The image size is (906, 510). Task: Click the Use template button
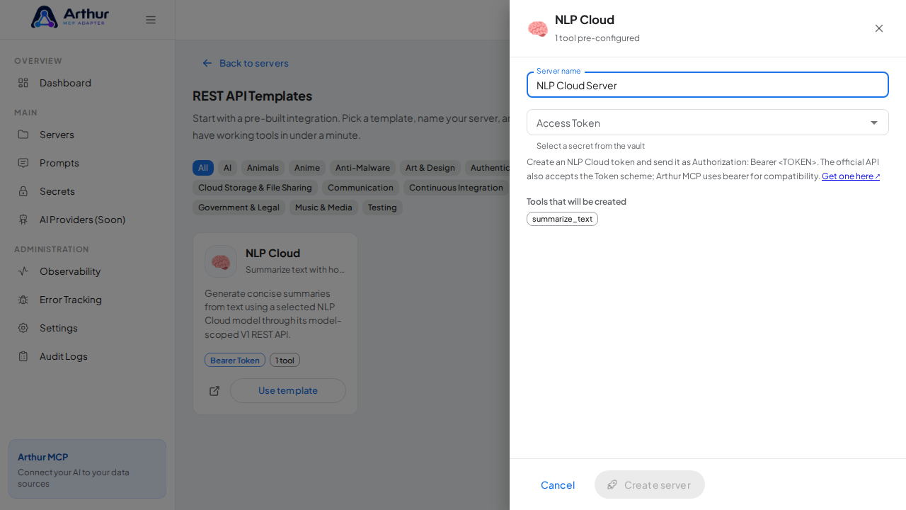(288, 391)
